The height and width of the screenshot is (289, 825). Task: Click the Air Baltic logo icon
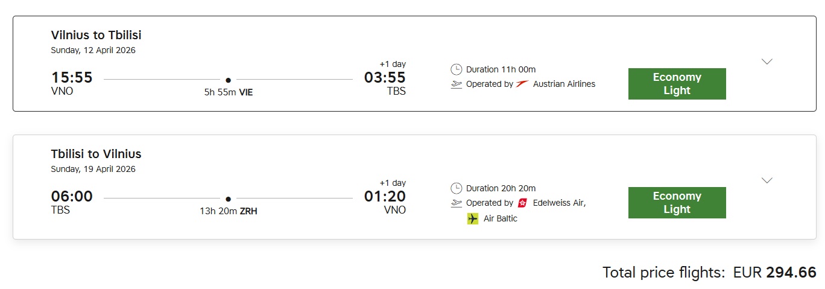tap(473, 218)
